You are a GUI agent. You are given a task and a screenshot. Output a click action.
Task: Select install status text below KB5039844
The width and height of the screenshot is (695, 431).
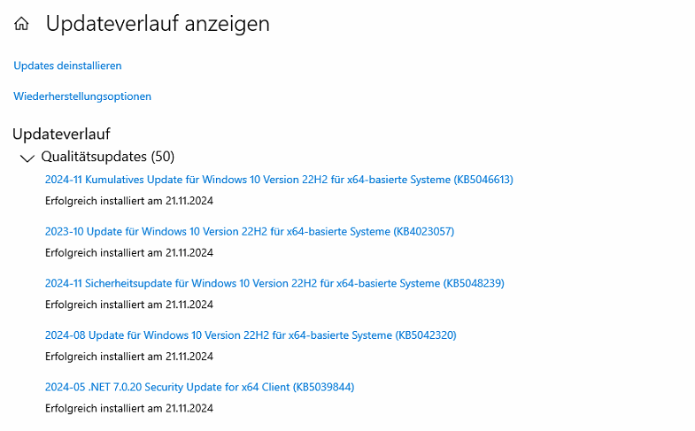pos(129,408)
